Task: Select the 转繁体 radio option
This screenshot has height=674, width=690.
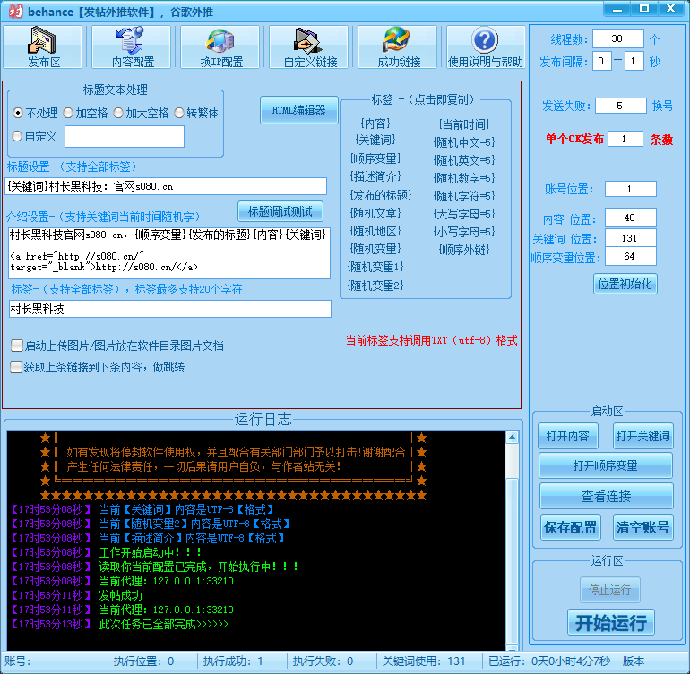Action: (179, 114)
